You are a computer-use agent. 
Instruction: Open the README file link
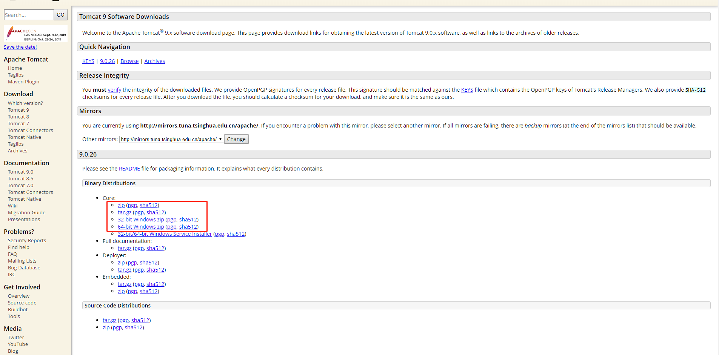click(x=129, y=169)
